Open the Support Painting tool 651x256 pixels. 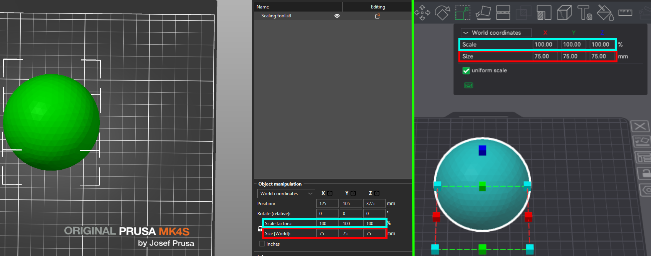pos(544,12)
